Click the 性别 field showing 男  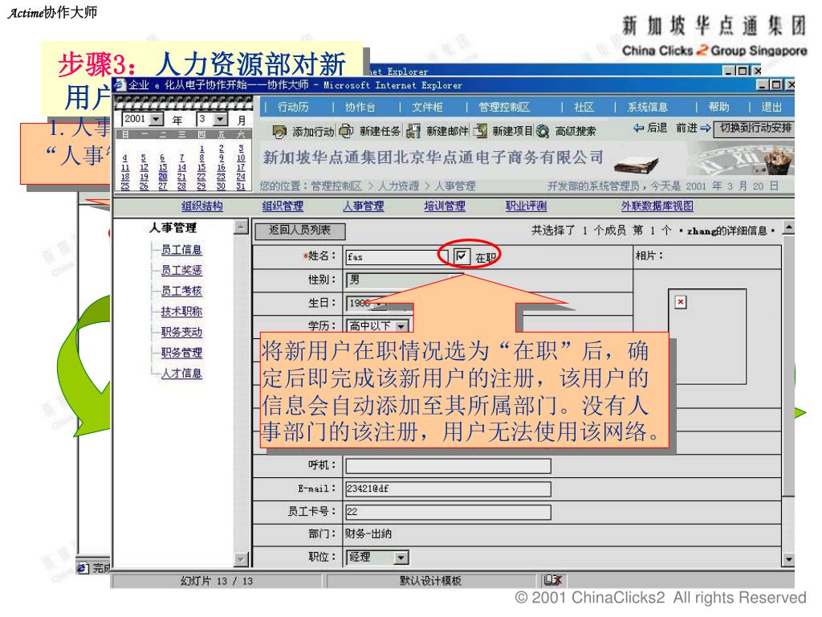click(398, 280)
